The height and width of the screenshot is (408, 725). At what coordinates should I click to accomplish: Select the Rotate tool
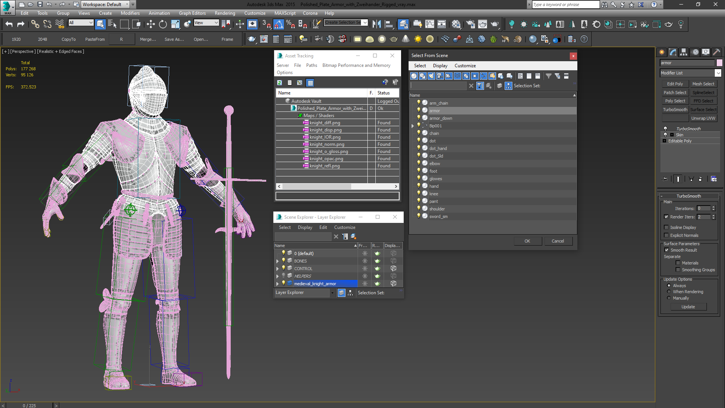pos(163,24)
